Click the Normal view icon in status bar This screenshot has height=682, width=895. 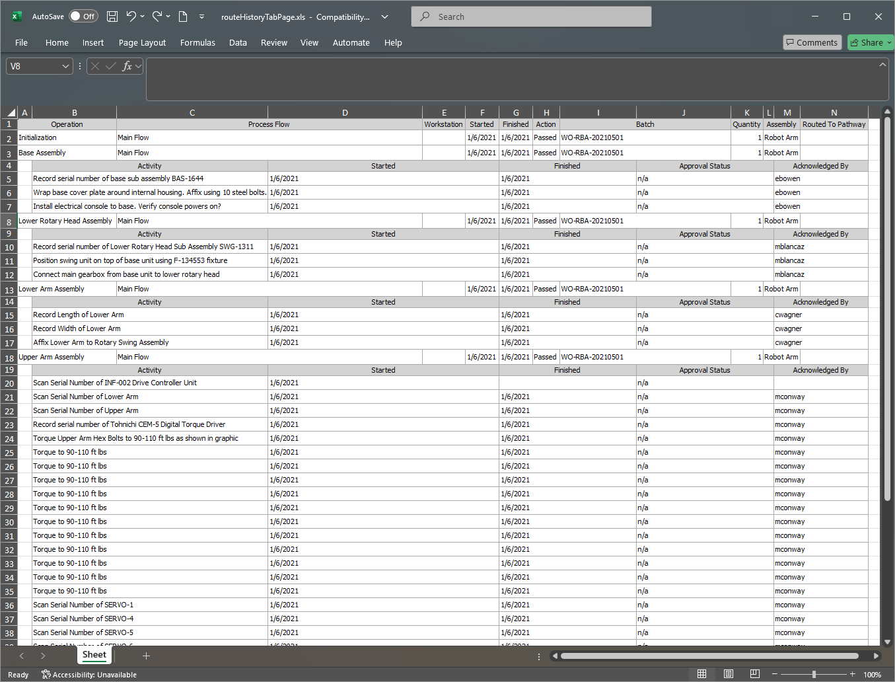pyautogui.click(x=702, y=673)
